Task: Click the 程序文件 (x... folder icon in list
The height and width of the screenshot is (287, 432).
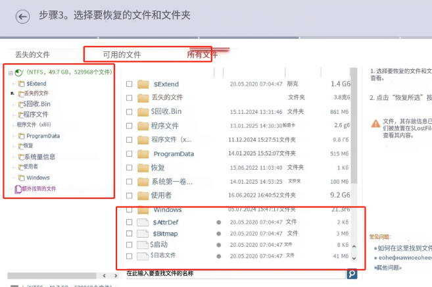Action: [x=143, y=140]
